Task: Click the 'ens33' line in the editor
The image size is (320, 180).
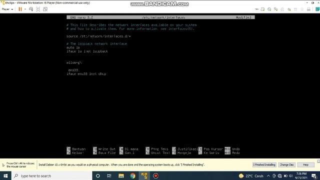Action: pyautogui.click(x=73, y=70)
